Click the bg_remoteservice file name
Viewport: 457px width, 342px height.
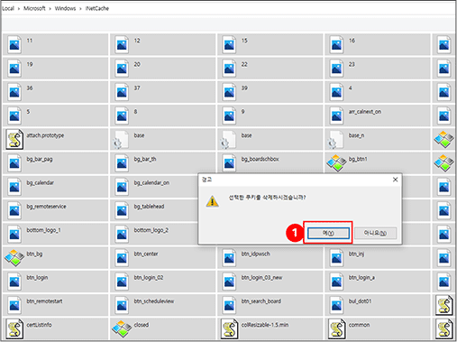(x=46, y=207)
